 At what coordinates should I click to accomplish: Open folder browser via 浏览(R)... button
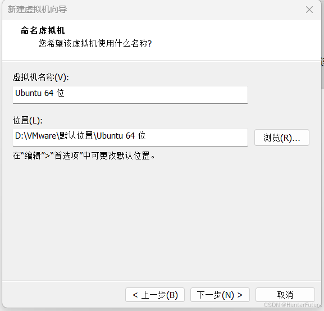pyautogui.click(x=282, y=138)
